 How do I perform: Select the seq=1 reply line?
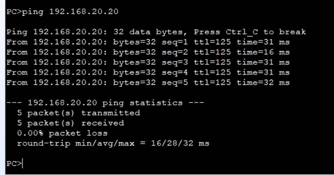point(148,42)
